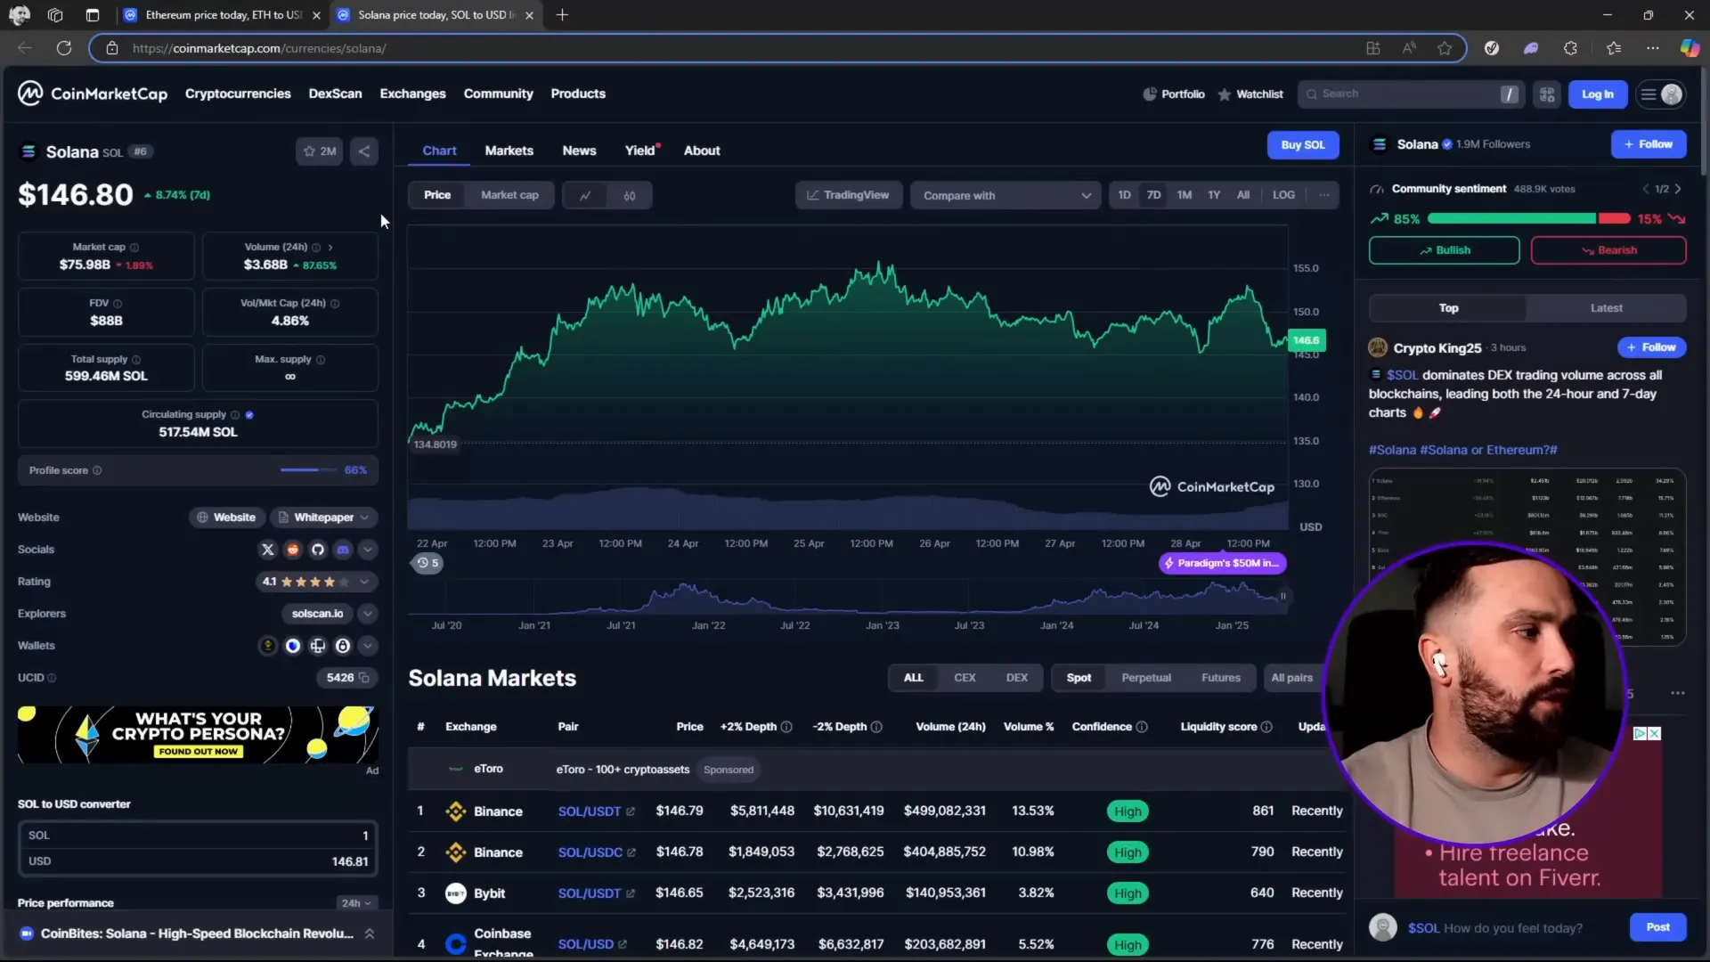The height and width of the screenshot is (962, 1710).
Task: Open the post's chart image thumbnail
Action: 1527,557
